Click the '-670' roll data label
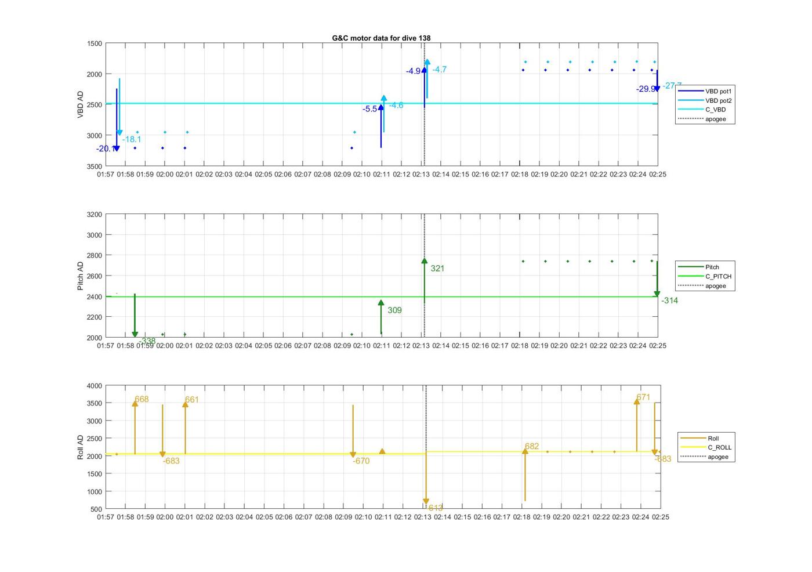The height and width of the screenshot is (572, 812). (x=361, y=461)
